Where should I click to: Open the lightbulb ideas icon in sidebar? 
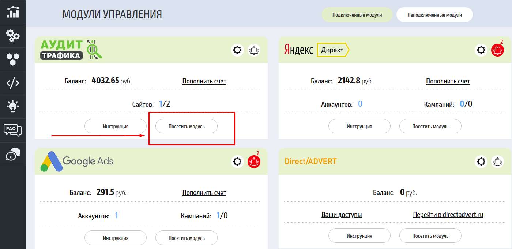13,106
